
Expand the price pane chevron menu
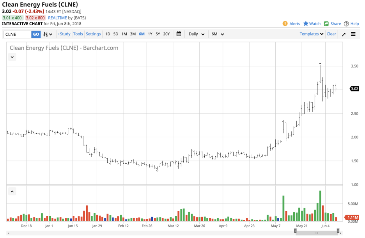coord(12,57)
